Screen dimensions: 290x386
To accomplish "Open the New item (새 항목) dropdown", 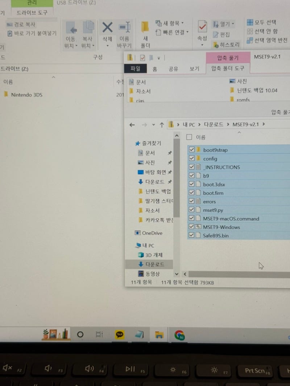I will pyautogui.click(x=169, y=24).
